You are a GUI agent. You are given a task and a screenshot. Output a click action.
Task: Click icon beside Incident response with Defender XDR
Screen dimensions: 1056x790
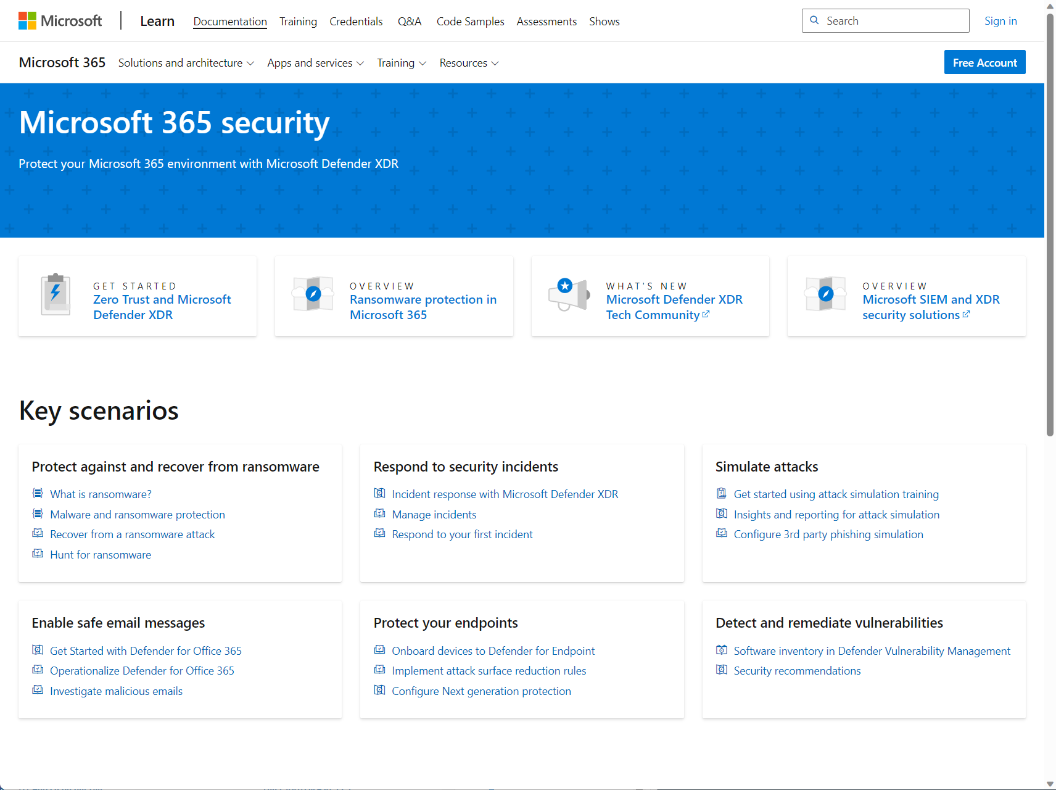[379, 493]
